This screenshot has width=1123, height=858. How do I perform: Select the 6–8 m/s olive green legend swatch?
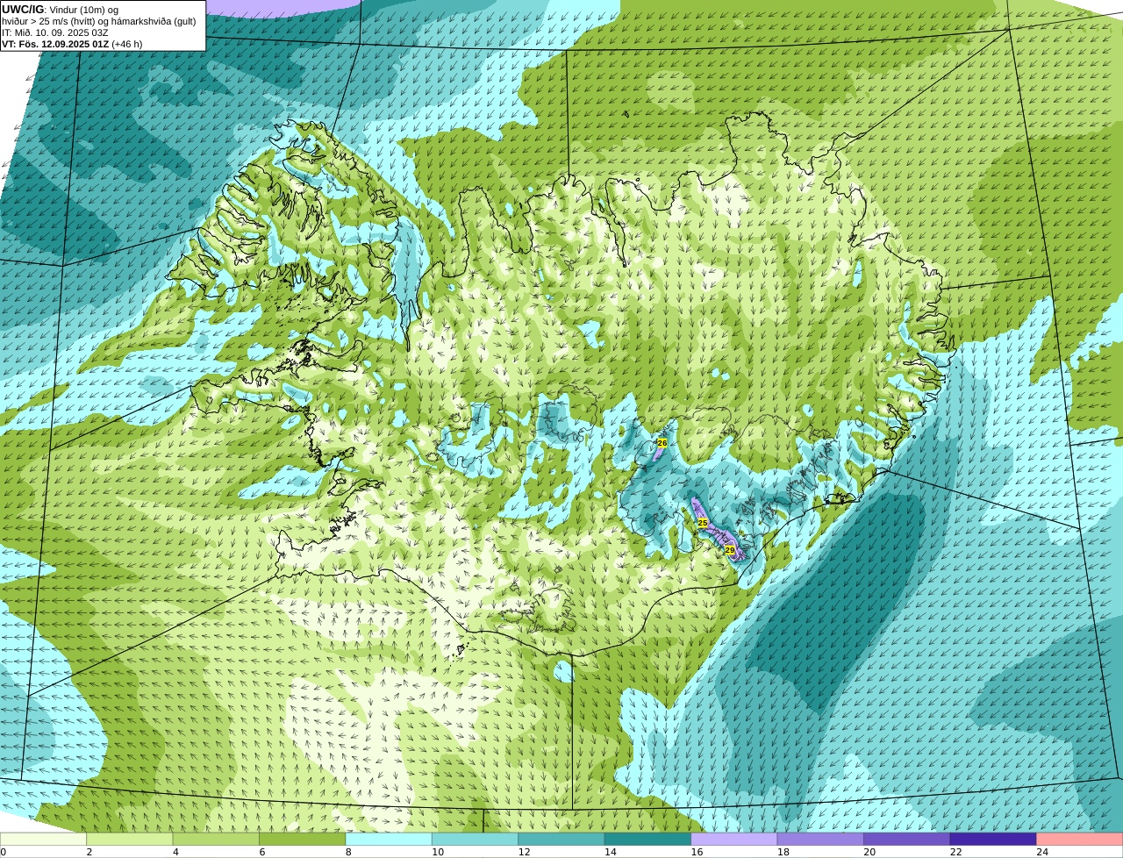pos(302,839)
